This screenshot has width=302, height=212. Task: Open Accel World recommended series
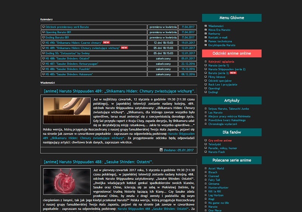[216, 169]
